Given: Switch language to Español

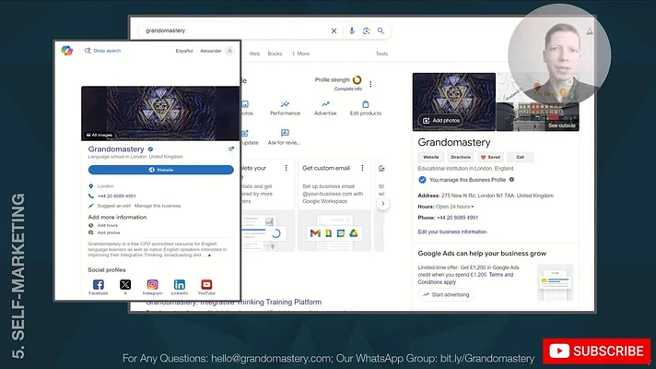Looking at the screenshot, I should [x=184, y=51].
